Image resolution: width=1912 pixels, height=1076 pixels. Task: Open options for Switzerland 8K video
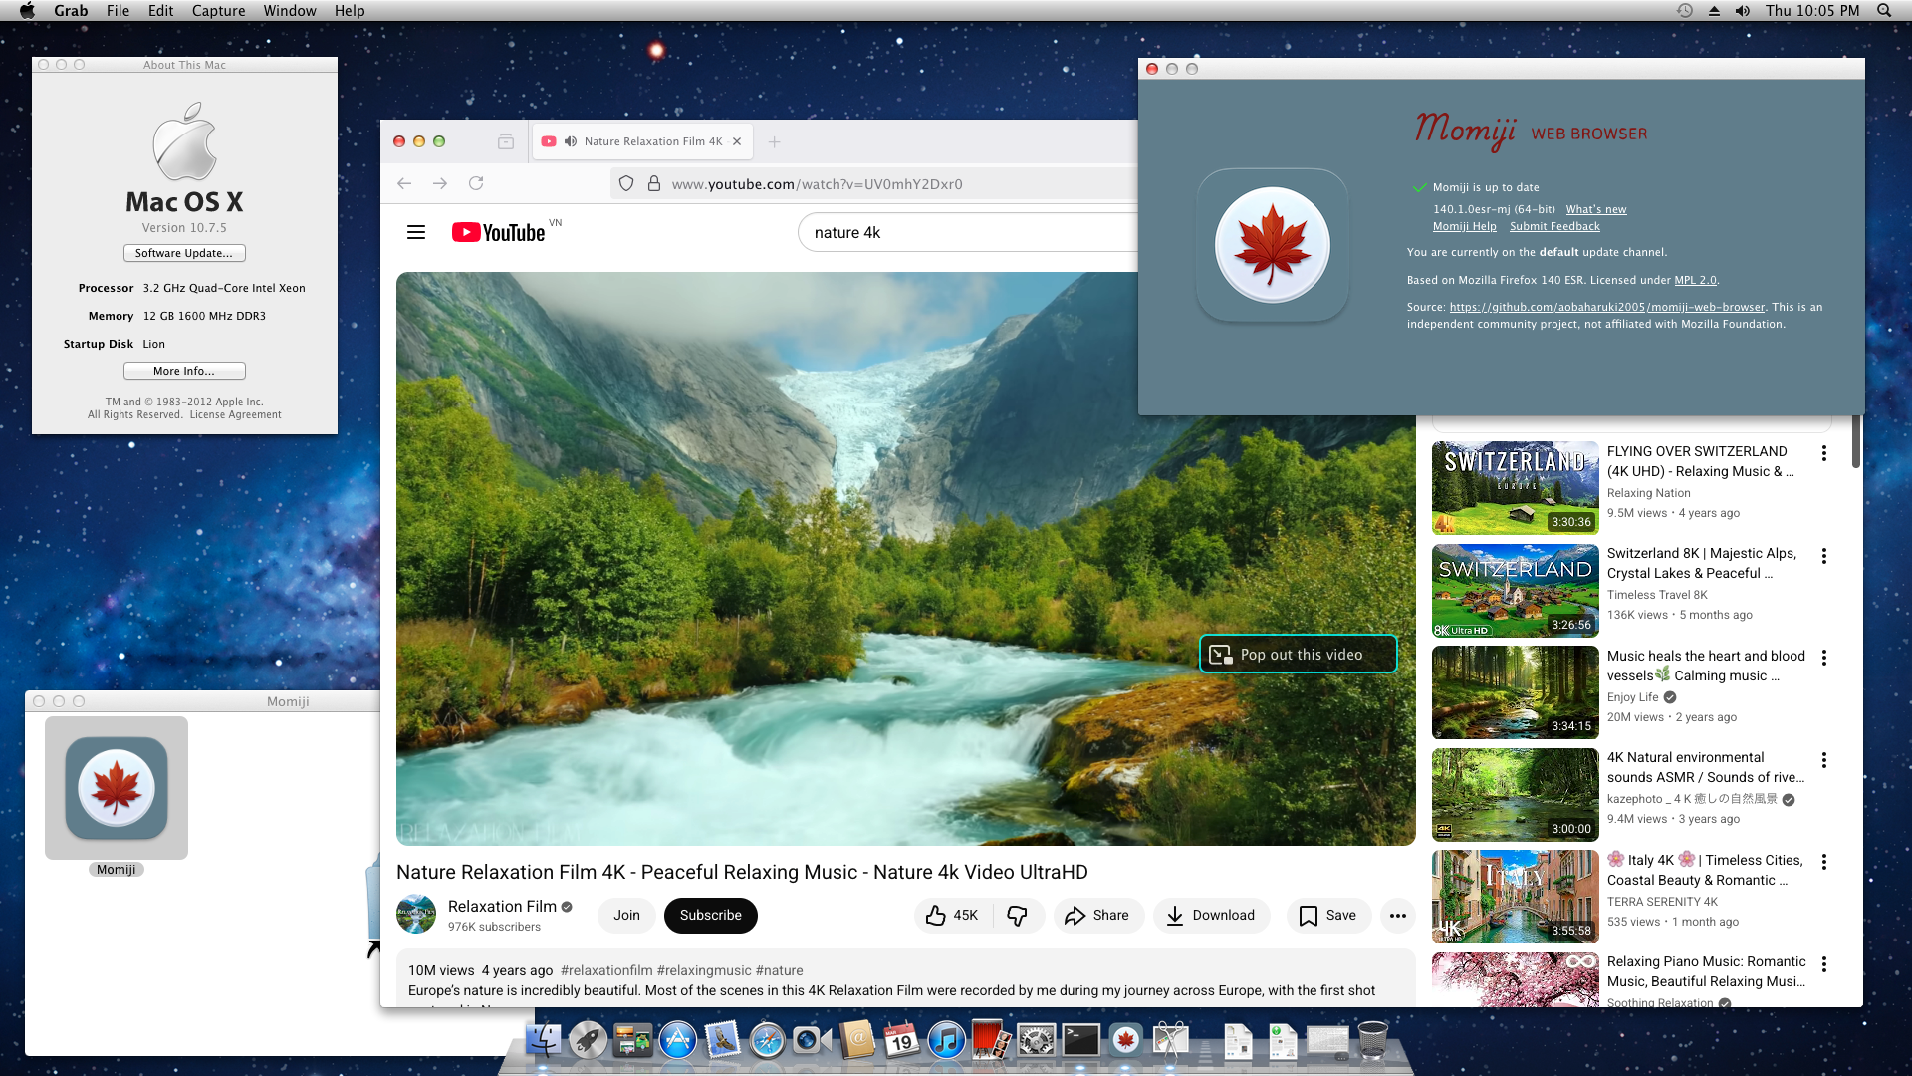[x=1824, y=556]
